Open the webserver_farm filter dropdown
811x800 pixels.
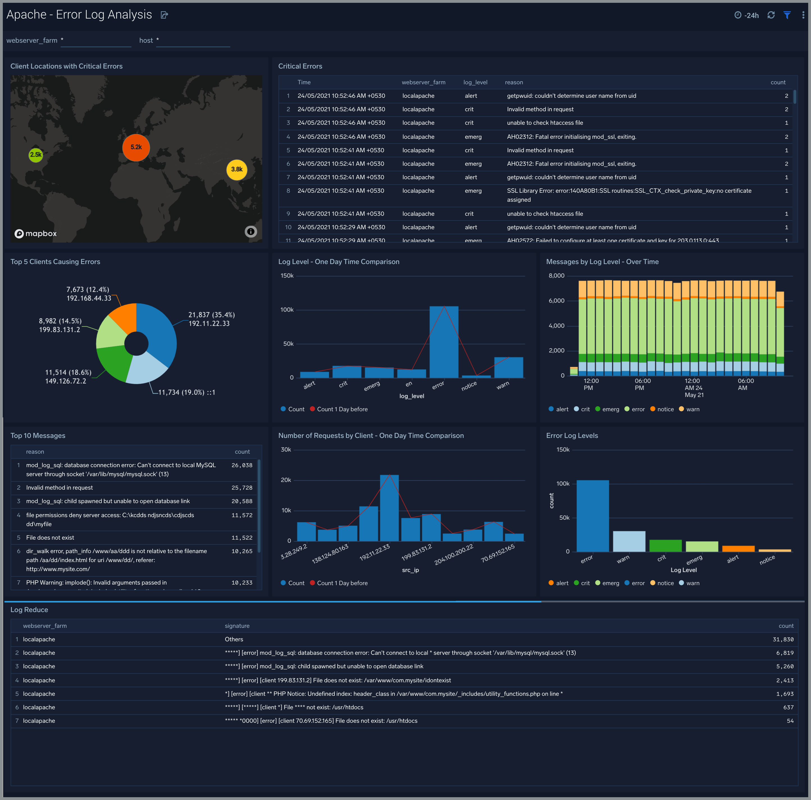point(96,41)
